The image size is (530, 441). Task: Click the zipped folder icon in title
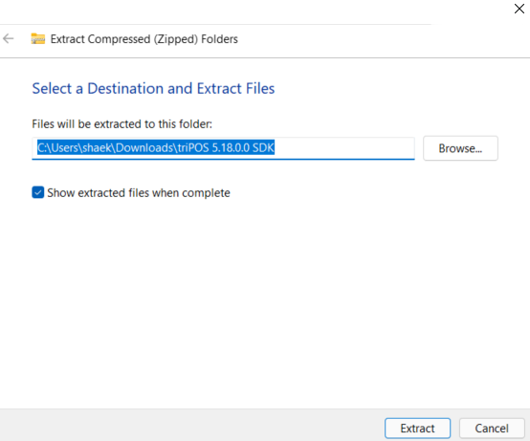click(x=38, y=39)
